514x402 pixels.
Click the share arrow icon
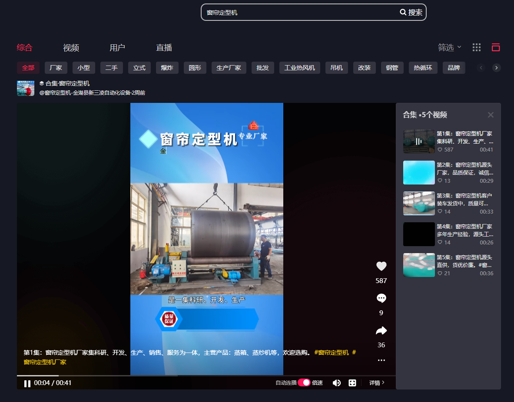381,331
